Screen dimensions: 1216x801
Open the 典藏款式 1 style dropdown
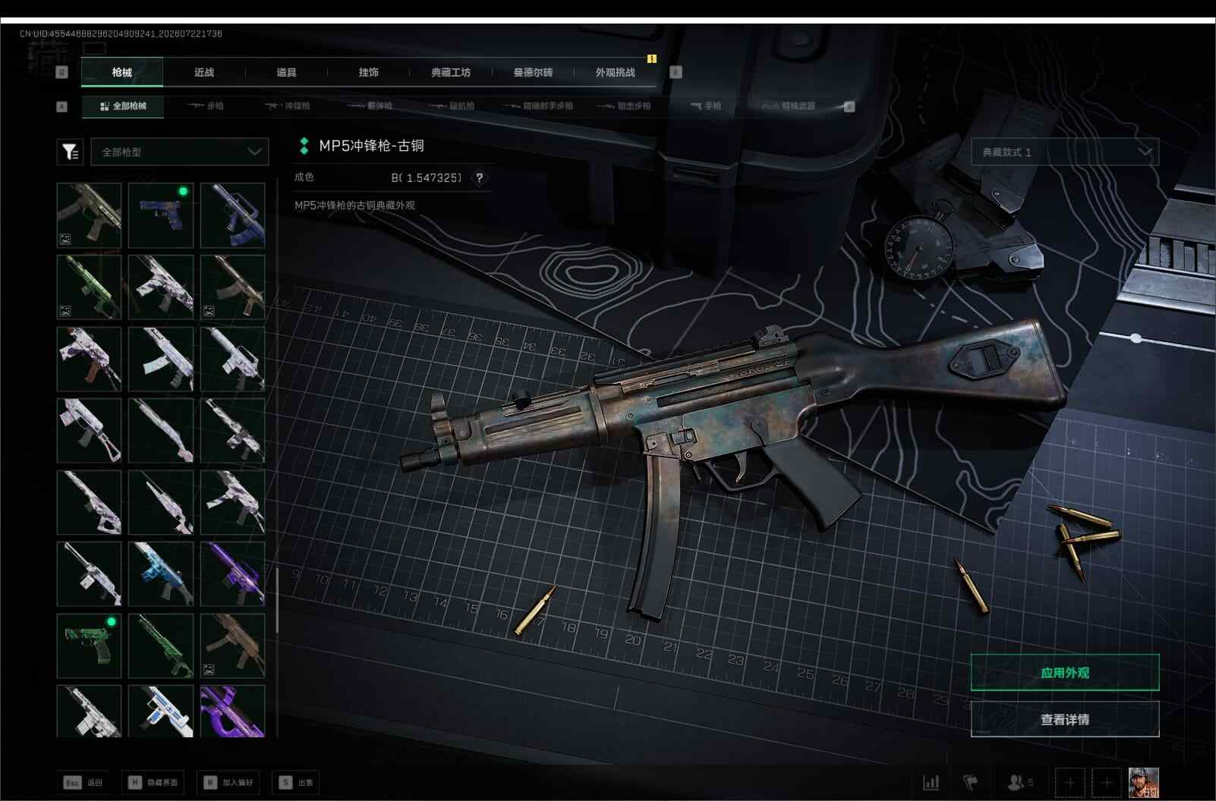[1065, 152]
